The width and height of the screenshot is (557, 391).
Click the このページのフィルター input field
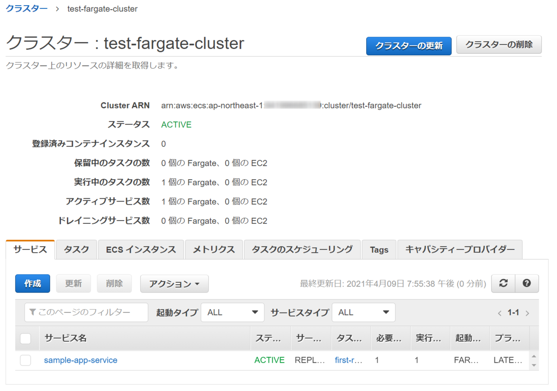pyautogui.click(x=86, y=313)
